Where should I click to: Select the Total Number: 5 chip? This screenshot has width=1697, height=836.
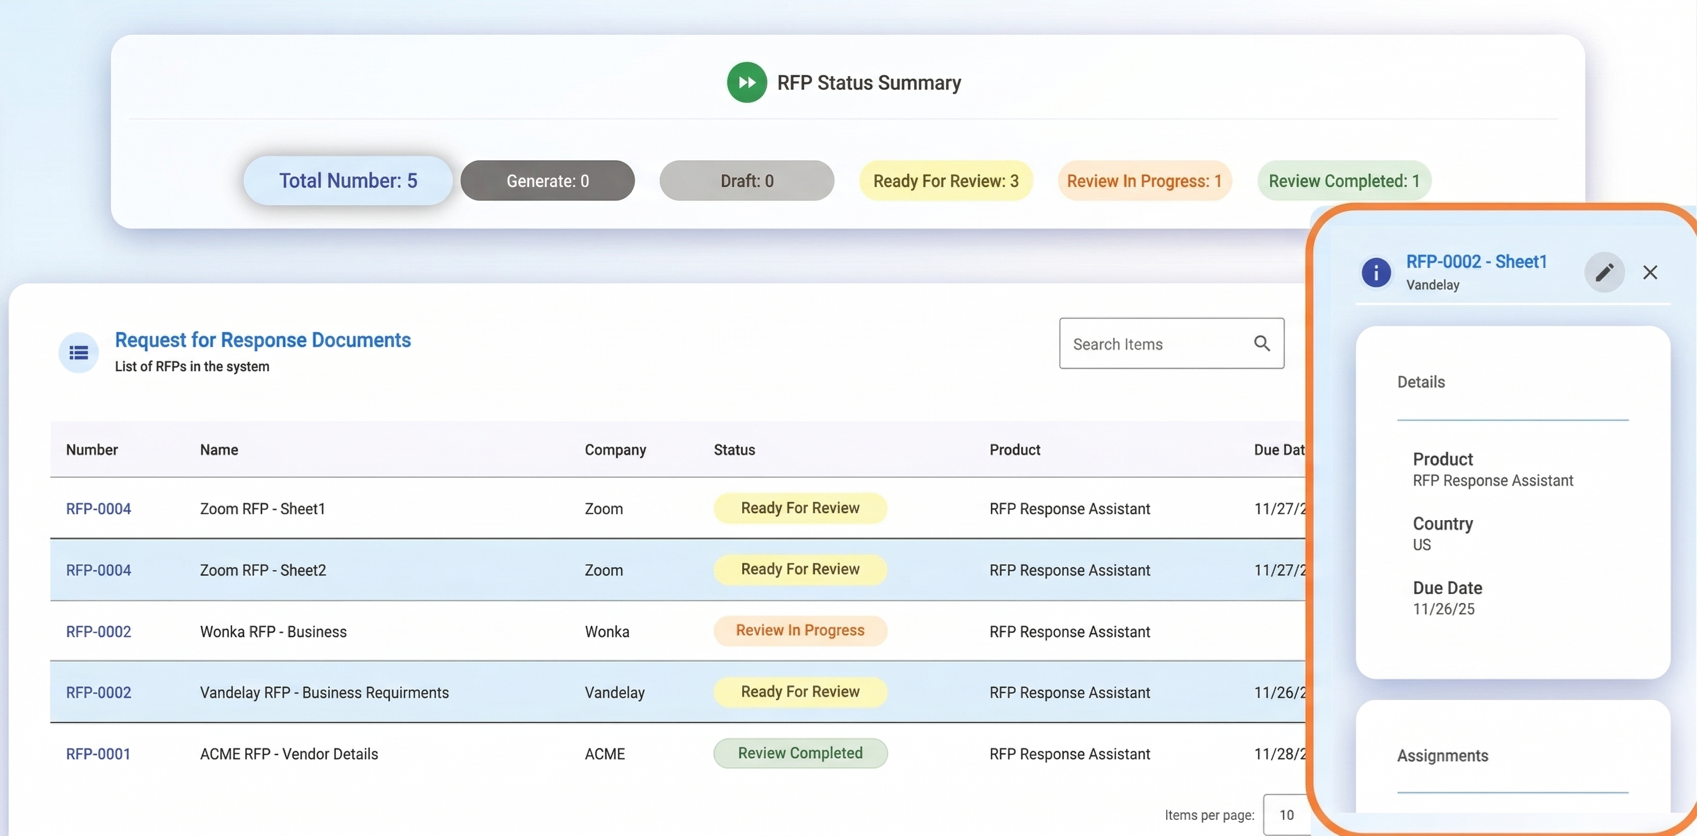348,181
